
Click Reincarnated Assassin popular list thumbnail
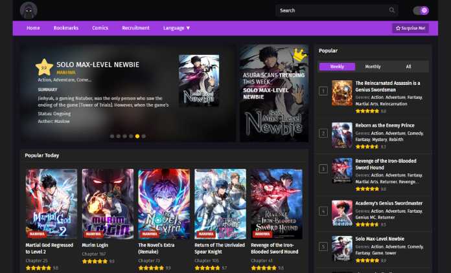(x=342, y=93)
